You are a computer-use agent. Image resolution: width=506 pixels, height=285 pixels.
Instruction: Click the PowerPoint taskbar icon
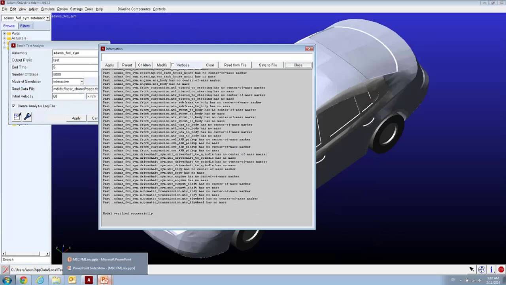[104, 280]
